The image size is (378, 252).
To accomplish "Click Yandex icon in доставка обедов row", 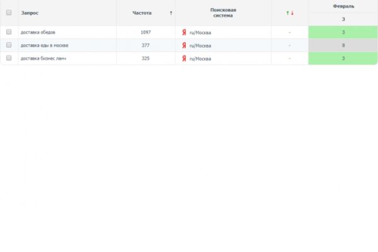I will pyautogui.click(x=184, y=32).
